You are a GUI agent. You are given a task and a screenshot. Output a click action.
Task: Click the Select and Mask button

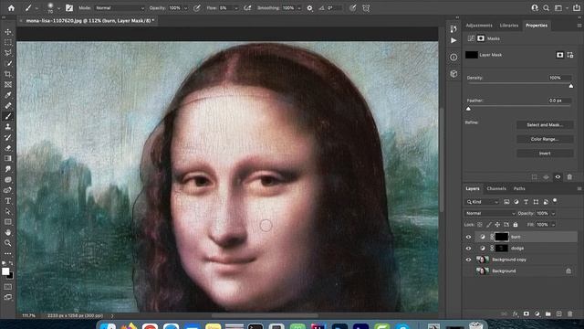click(x=545, y=125)
